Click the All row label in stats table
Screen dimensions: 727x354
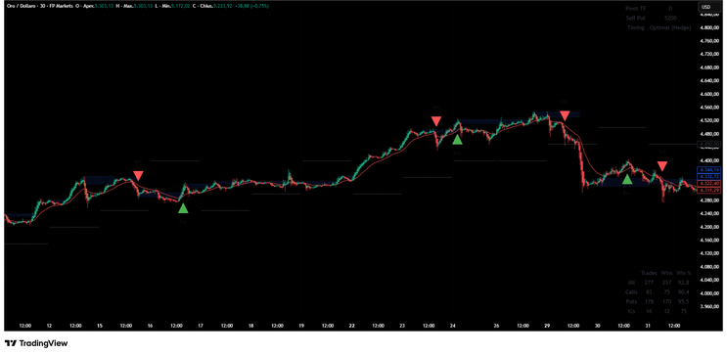click(630, 283)
